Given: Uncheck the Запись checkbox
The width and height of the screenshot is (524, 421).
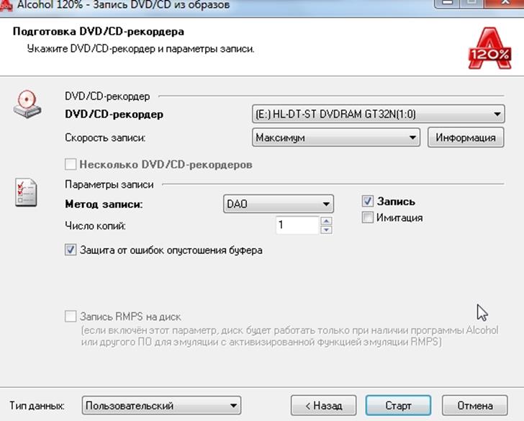Looking at the screenshot, I should [x=368, y=202].
